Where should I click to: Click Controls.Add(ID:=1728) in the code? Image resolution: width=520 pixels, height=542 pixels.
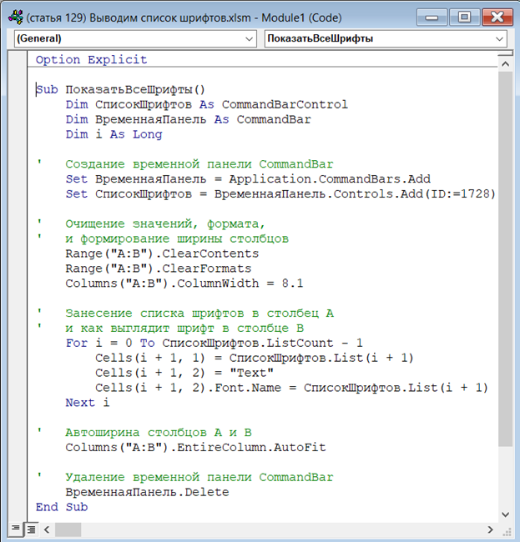click(415, 193)
